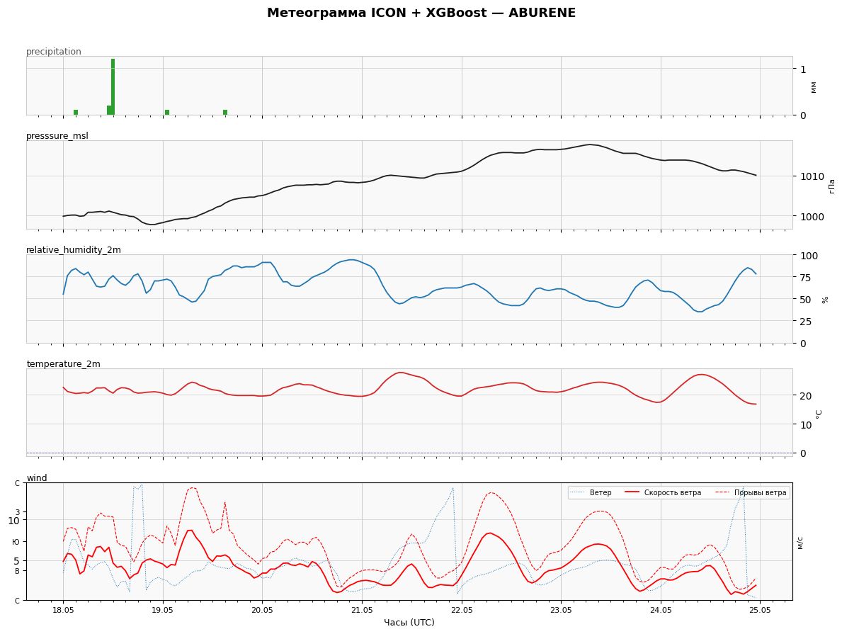Click the 100 humidity axis tick
842x634 pixels.
pyautogui.click(x=804, y=255)
